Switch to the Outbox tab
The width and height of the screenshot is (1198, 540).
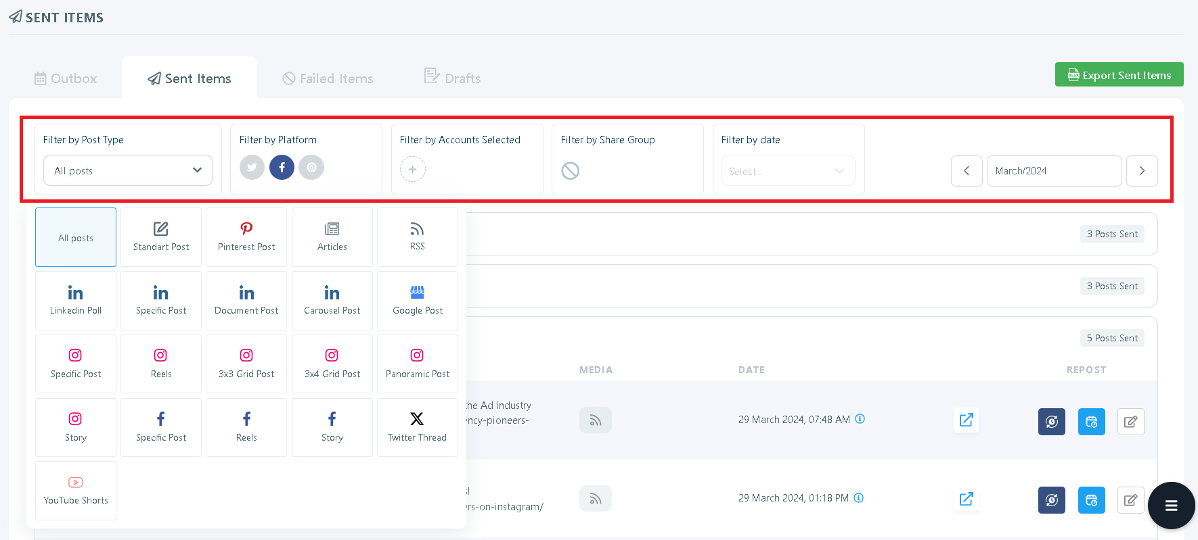click(66, 78)
